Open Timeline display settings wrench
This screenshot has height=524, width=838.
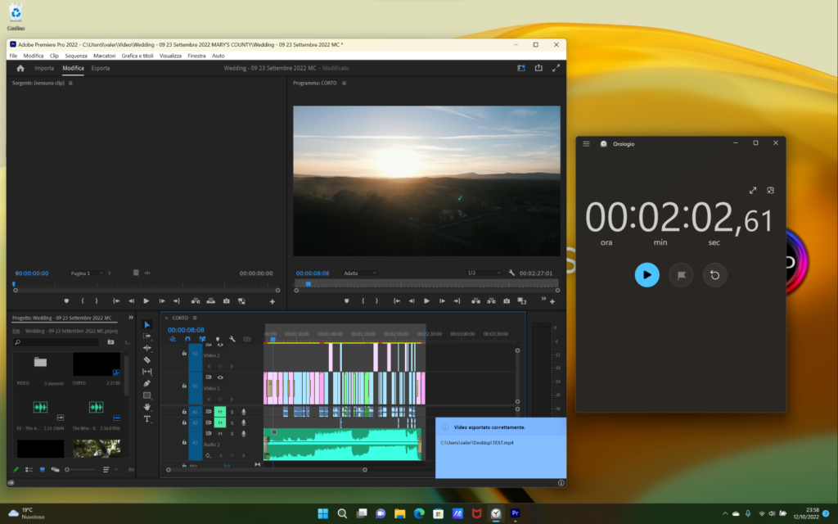(232, 339)
